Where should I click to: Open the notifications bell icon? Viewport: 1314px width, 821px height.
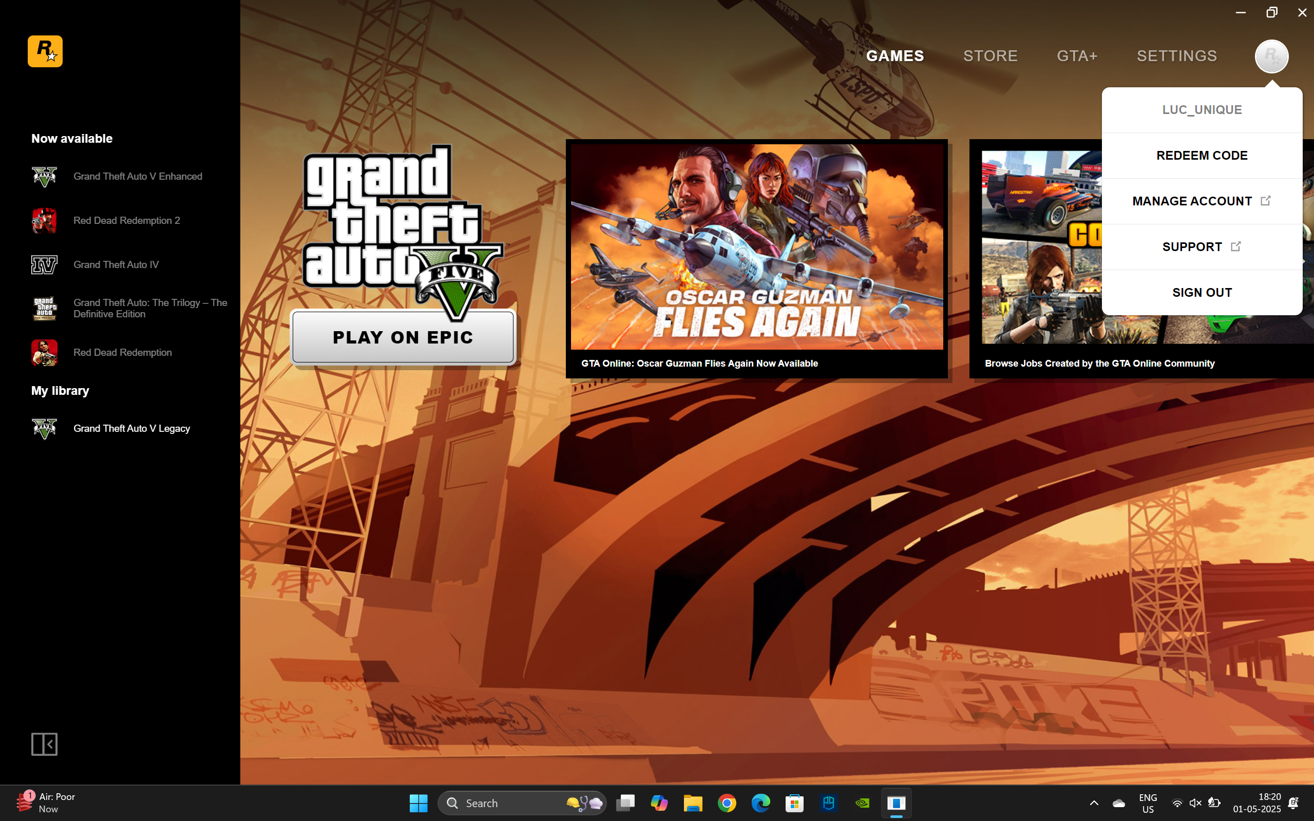[1293, 803]
